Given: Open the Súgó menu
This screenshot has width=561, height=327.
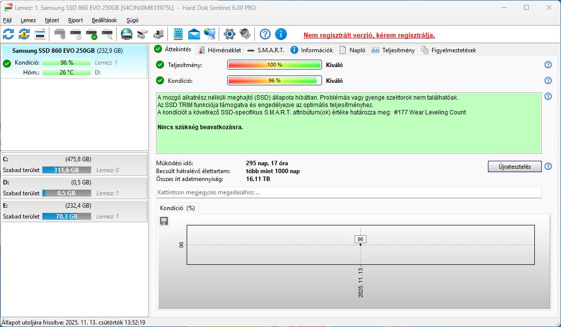Looking at the screenshot, I should (132, 20).
